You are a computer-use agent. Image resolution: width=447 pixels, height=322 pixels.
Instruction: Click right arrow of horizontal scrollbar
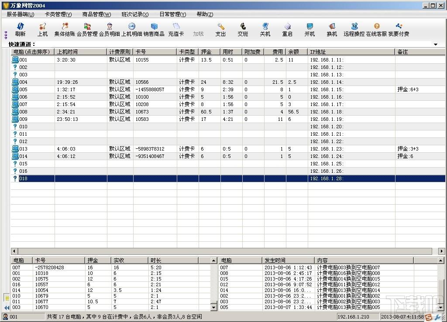(x=441, y=251)
